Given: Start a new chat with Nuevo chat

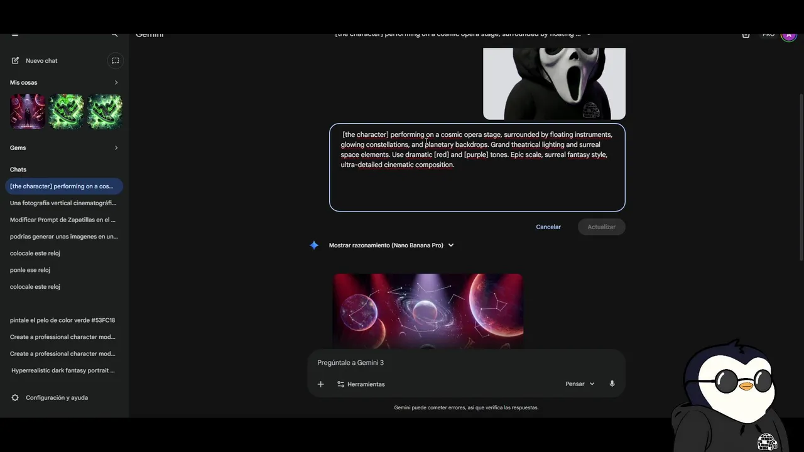Looking at the screenshot, I should 41,61.
